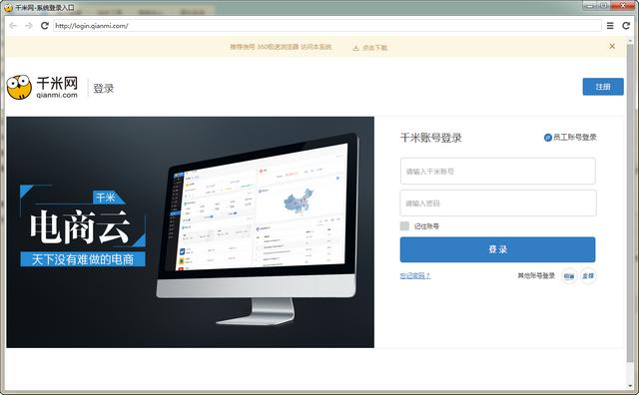Viewport: 639px width, 395px height.
Task: Click the Qianmi owl logo
Action: point(19,87)
